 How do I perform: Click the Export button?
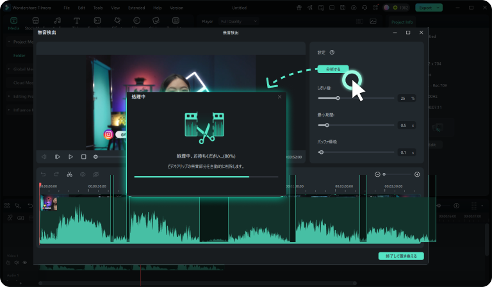425,8
